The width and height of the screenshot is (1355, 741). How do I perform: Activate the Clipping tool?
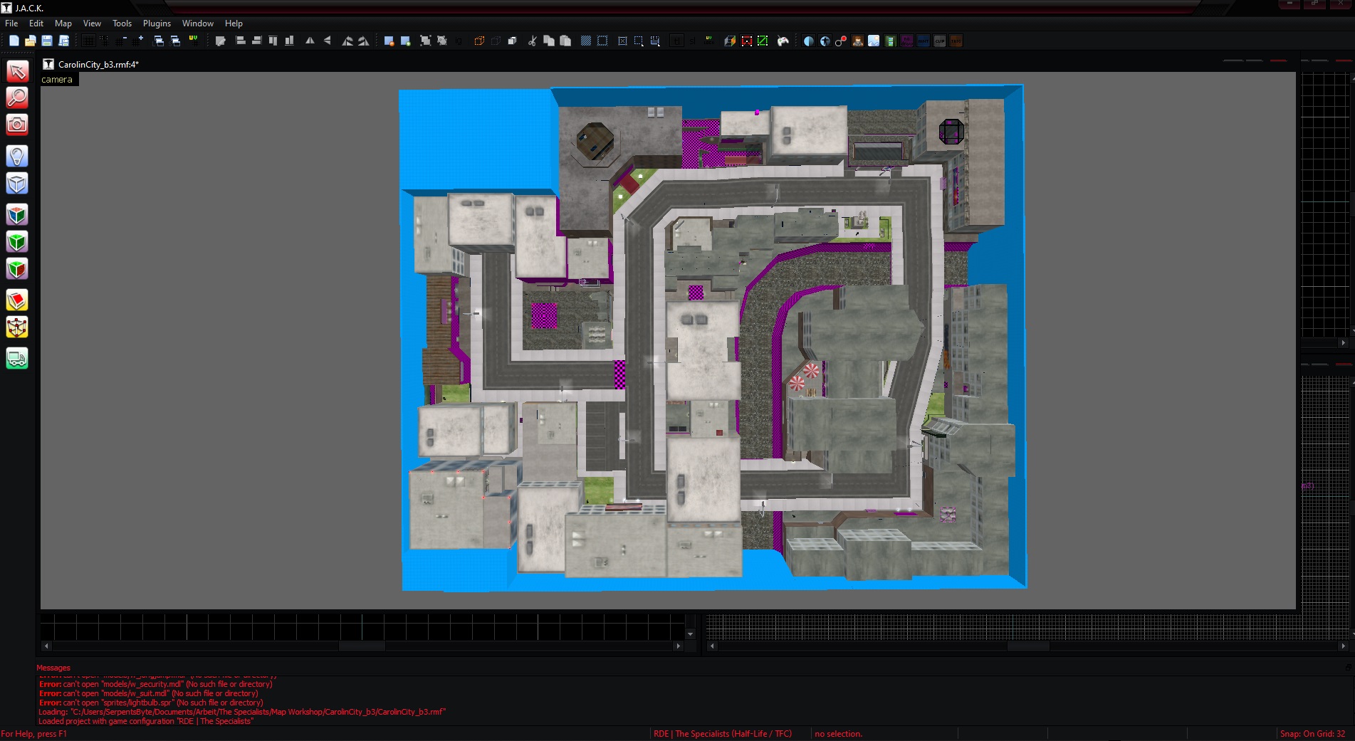point(17,300)
